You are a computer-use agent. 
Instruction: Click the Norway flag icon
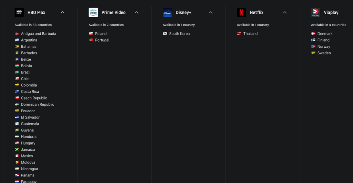tap(313, 47)
